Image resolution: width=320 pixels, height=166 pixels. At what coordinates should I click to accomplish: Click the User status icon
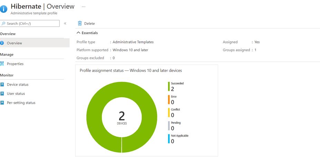(2, 94)
